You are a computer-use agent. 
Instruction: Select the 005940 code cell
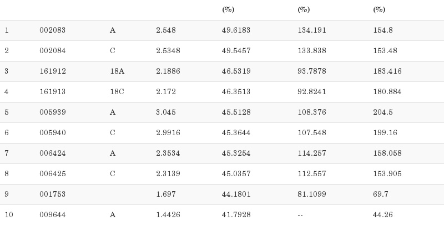pyautogui.click(x=52, y=133)
